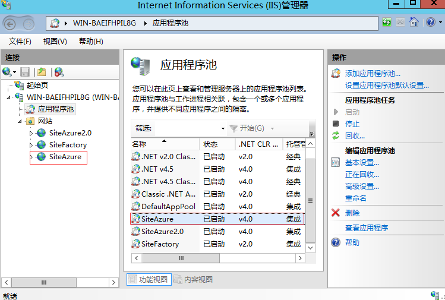Open the 筛选 filter dropdown arrow
This screenshot has height=300, width=445.
[x=223, y=128]
